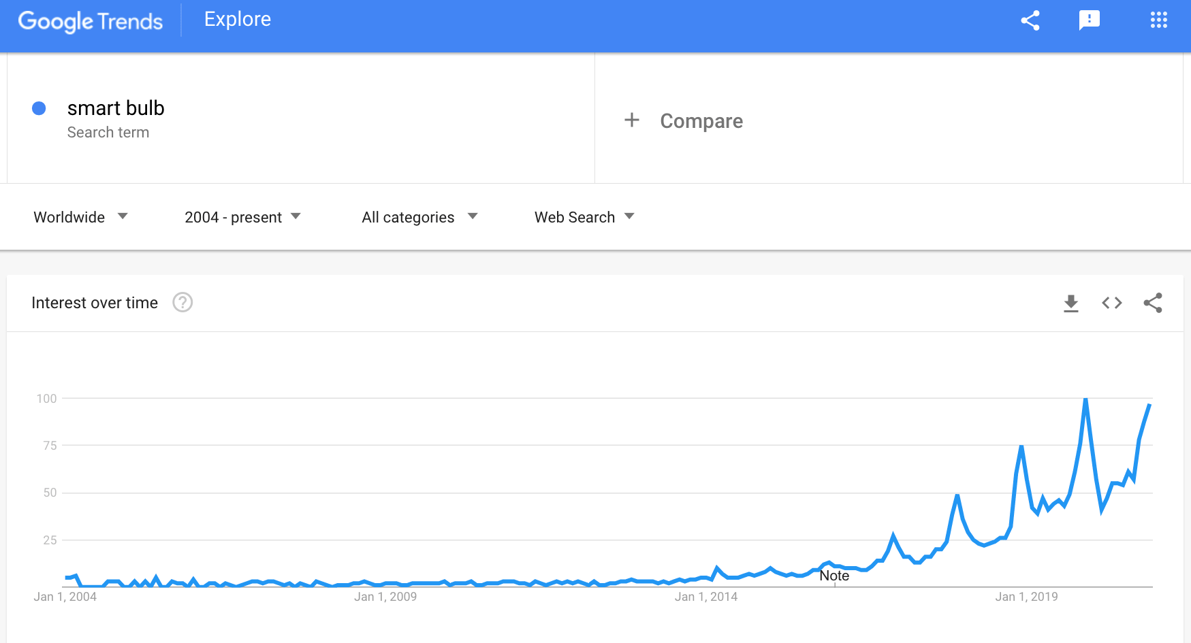The height and width of the screenshot is (643, 1191).
Task: Click the peak point at value 100
Action: [x=1085, y=399]
